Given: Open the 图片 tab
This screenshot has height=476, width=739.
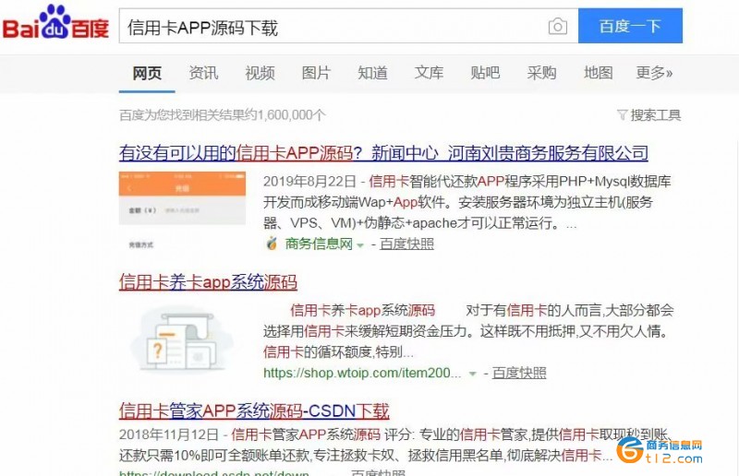Looking at the screenshot, I should pyautogui.click(x=316, y=74).
